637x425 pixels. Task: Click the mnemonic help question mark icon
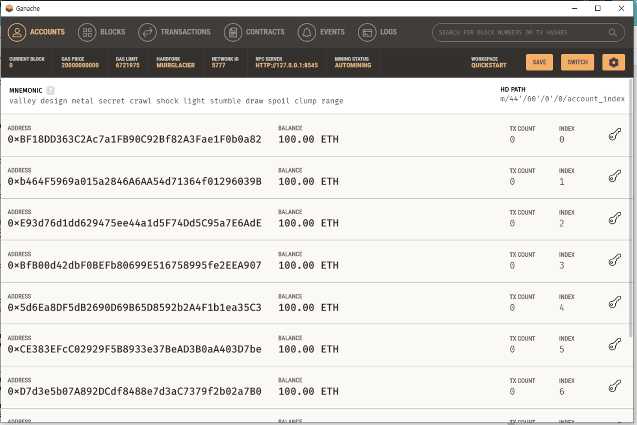coord(50,90)
